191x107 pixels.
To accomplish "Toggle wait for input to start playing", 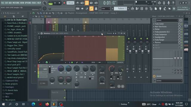I will coord(82,3).
